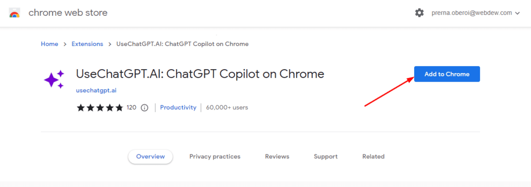
Task: Open the usechatgpt.ai publisher link
Action: click(96, 90)
